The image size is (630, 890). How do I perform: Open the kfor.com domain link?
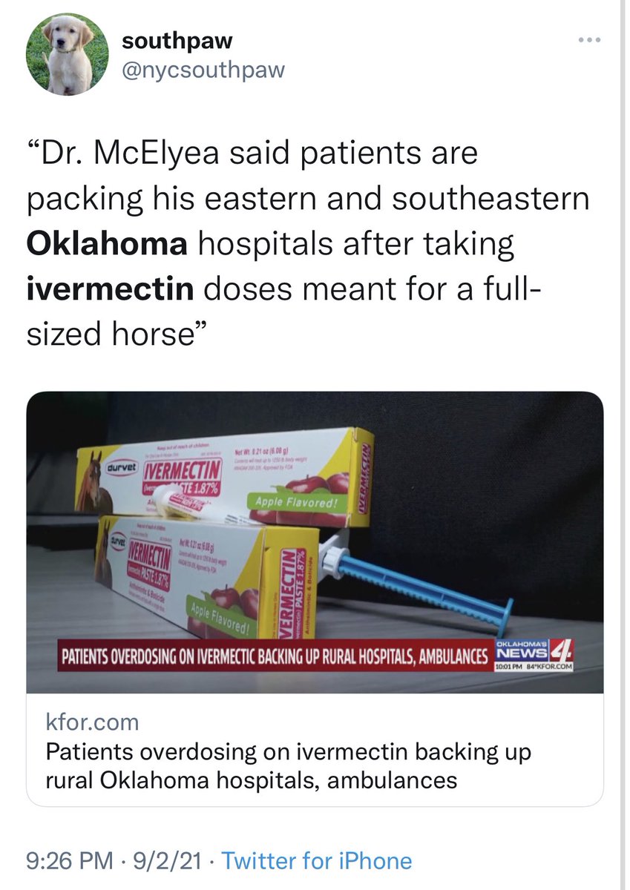92,721
